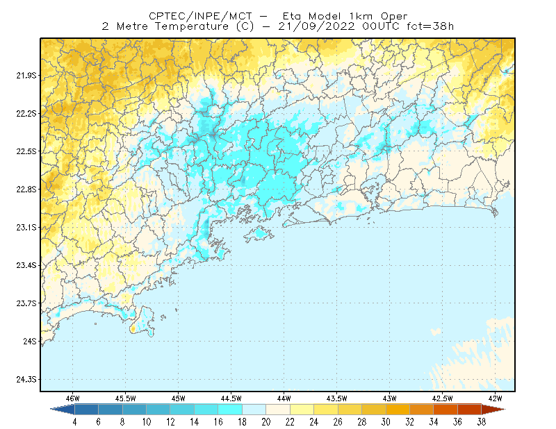Click the colorbar segment between 24 and 26
556x429 pixels.
326,410
